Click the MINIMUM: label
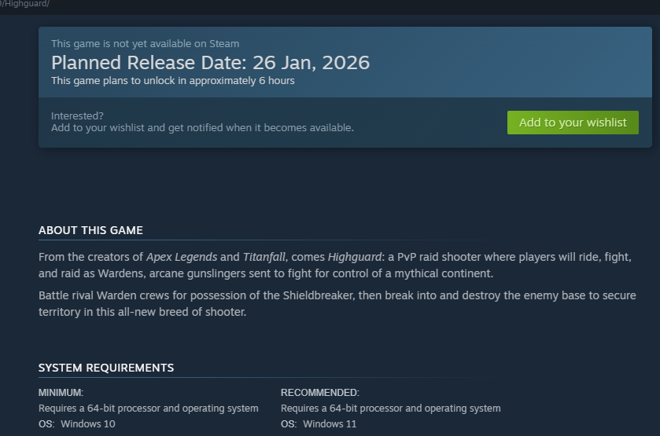This screenshot has width=660, height=436. point(61,393)
